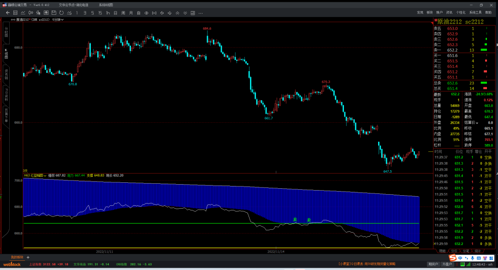Add a new board tab with plus
498x270 pixels.
[28, 257]
